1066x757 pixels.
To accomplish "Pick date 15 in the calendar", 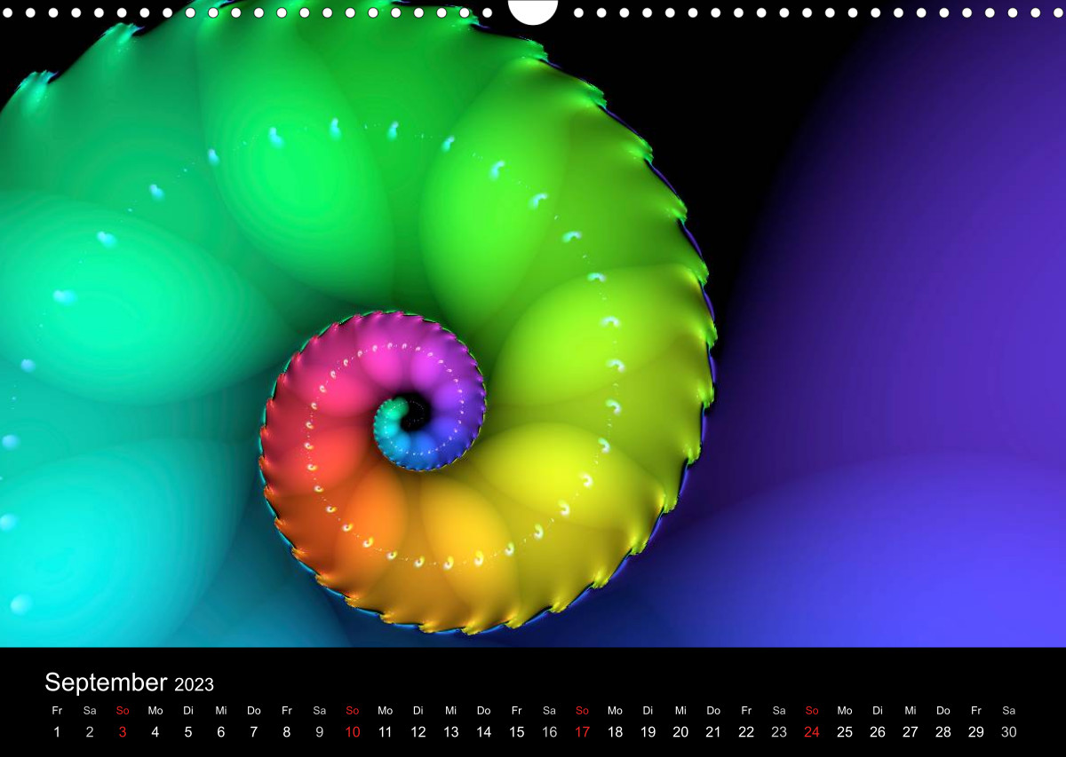I will [x=517, y=732].
